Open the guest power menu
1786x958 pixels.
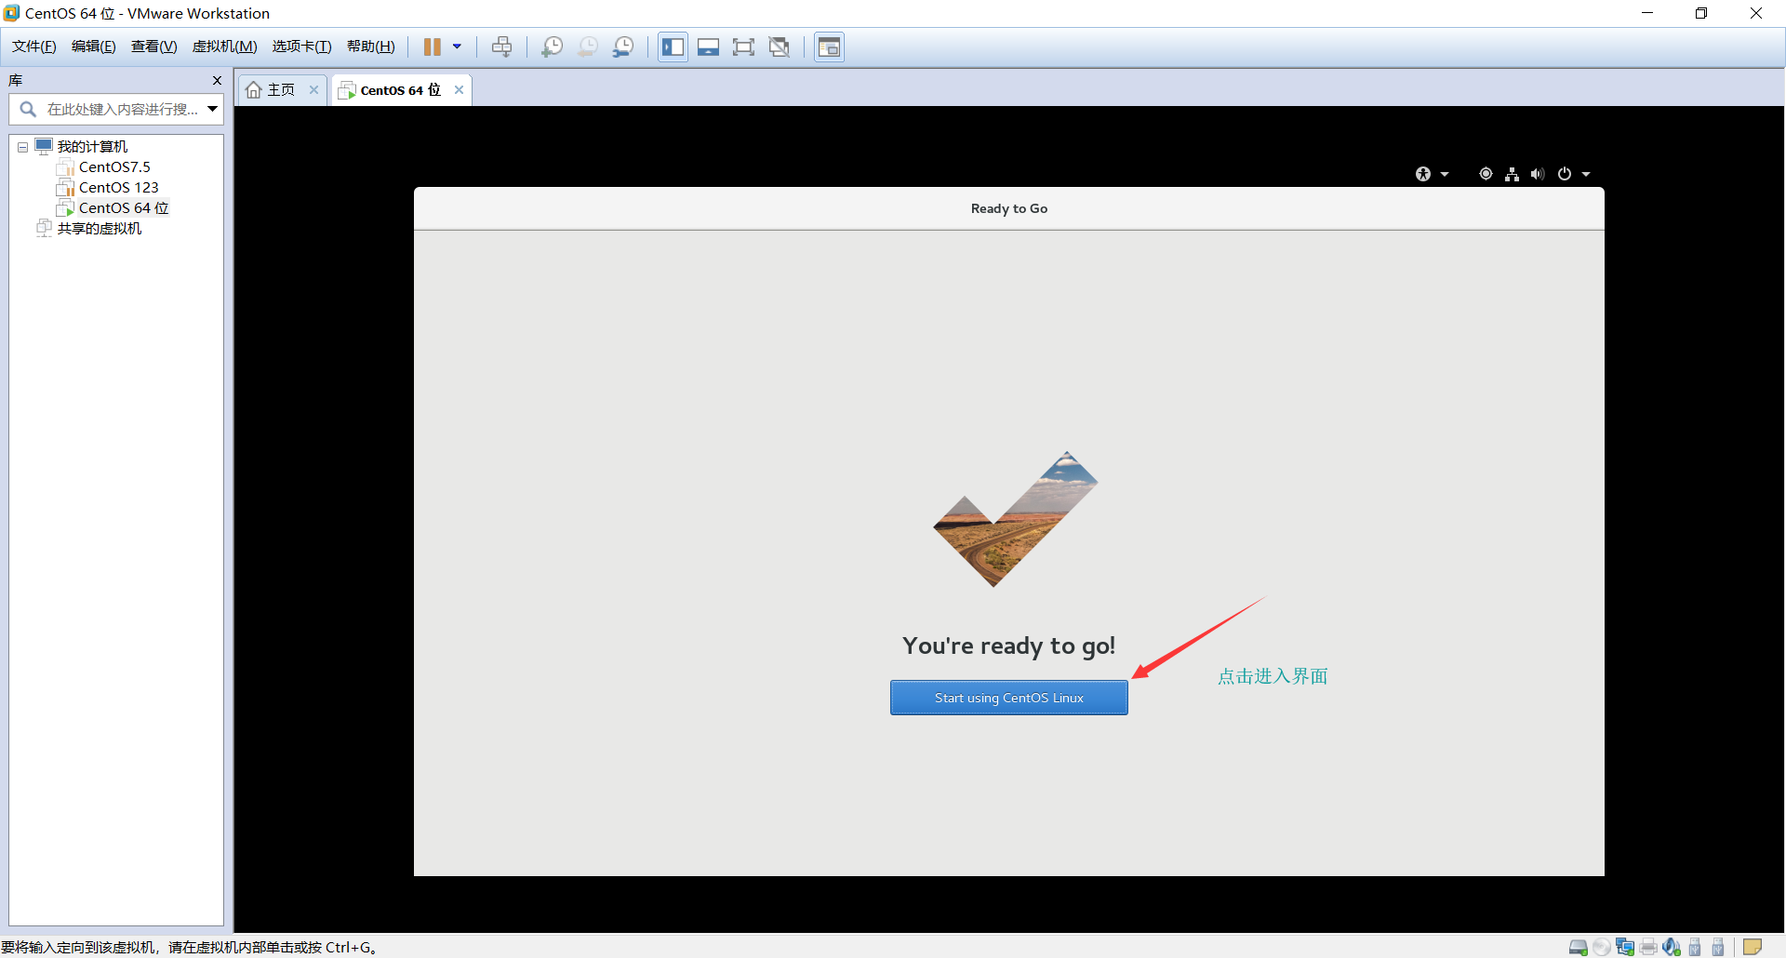click(1573, 174)
